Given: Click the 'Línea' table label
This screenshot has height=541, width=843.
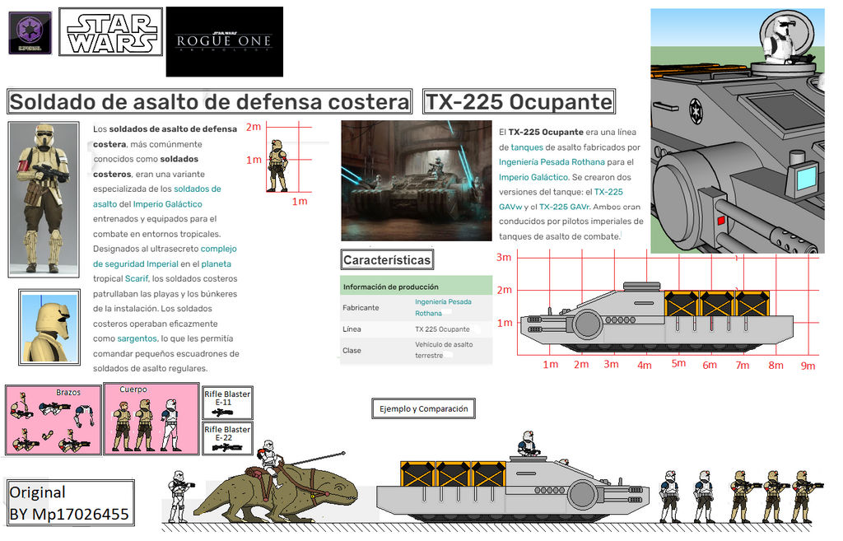Looking at the screenshot, I should coord(352,329).
